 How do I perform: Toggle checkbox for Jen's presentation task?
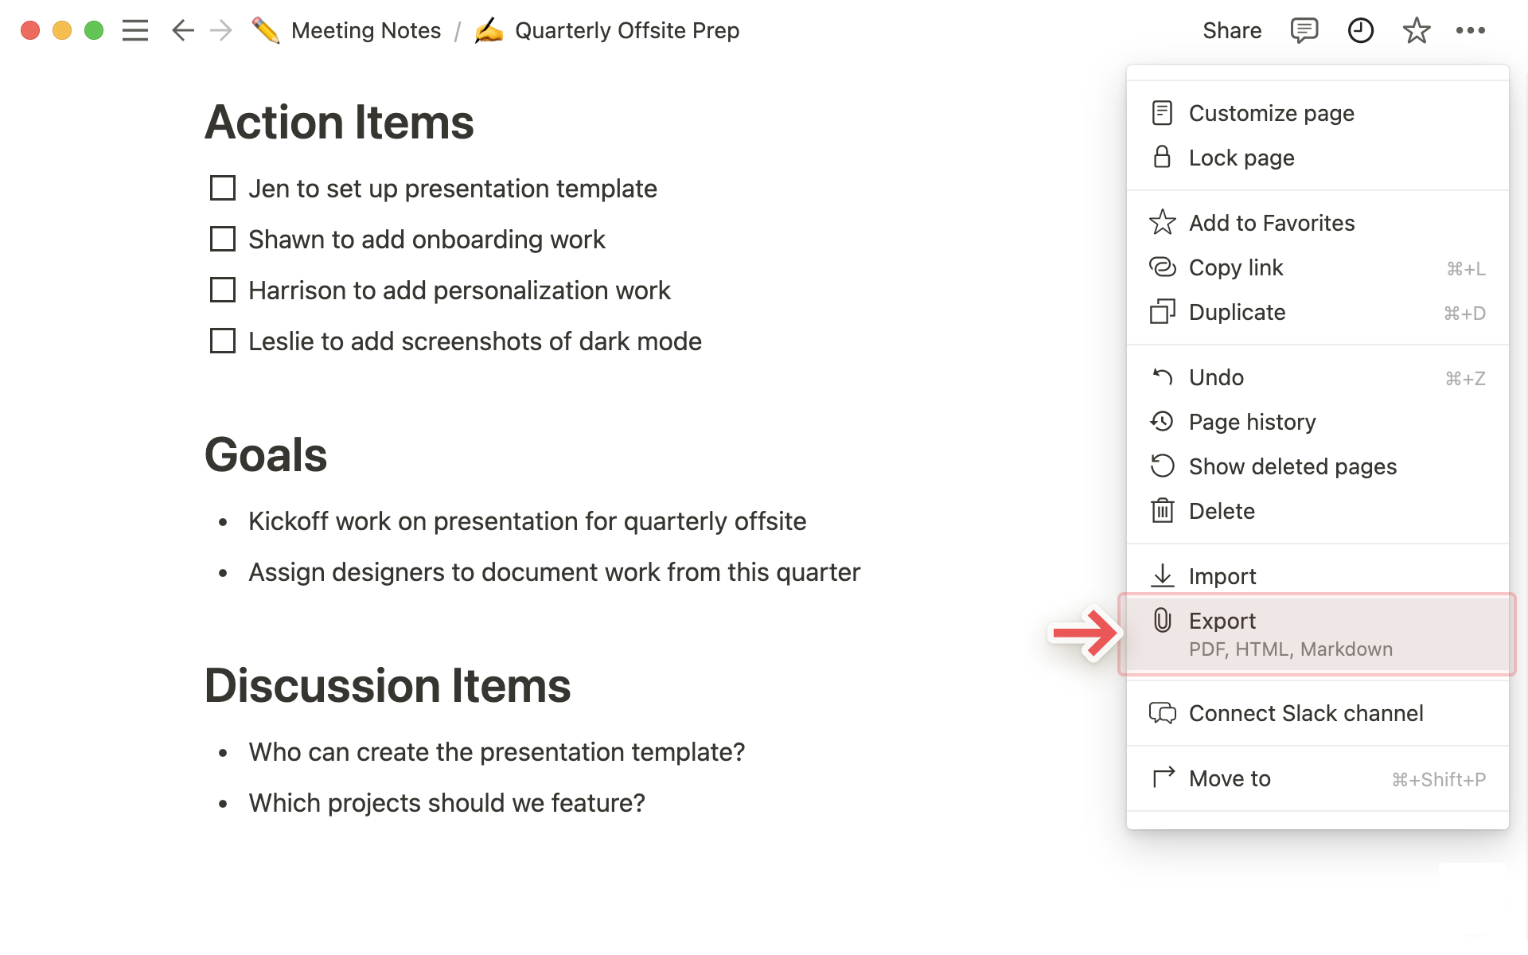(x=224, y=187)
